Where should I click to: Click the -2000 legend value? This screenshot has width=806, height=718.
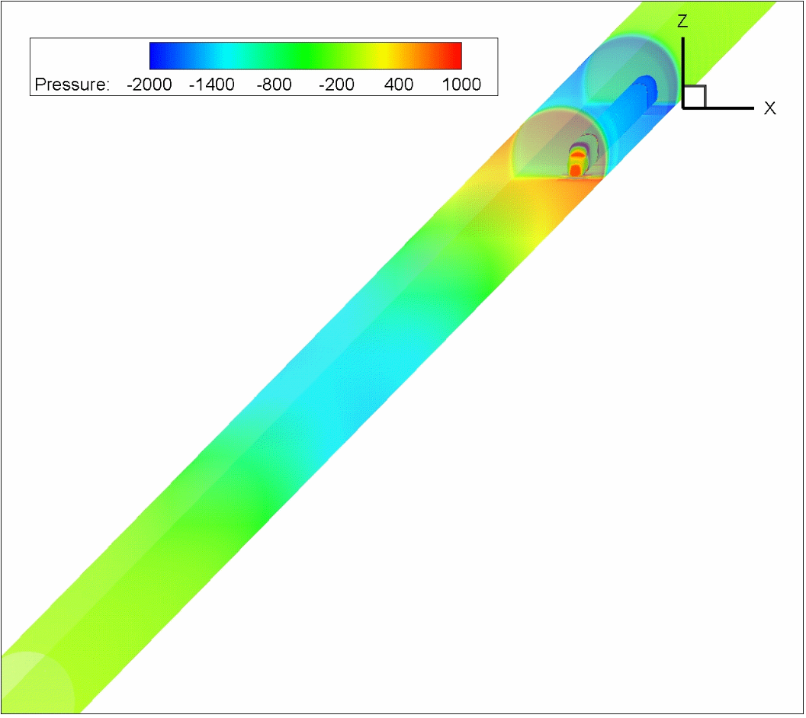(x=149, y=84)
